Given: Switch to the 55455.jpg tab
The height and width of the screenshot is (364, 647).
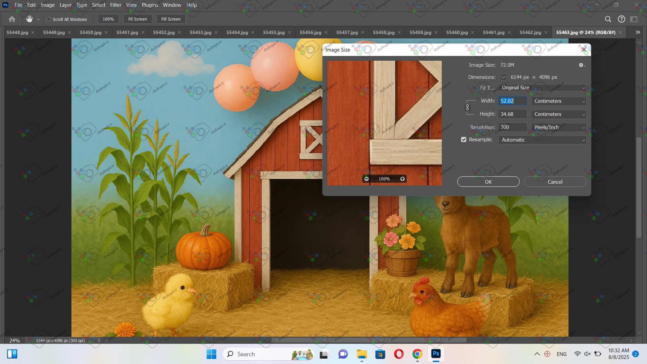Looking at the screenshot, I should tap(274, 32).
